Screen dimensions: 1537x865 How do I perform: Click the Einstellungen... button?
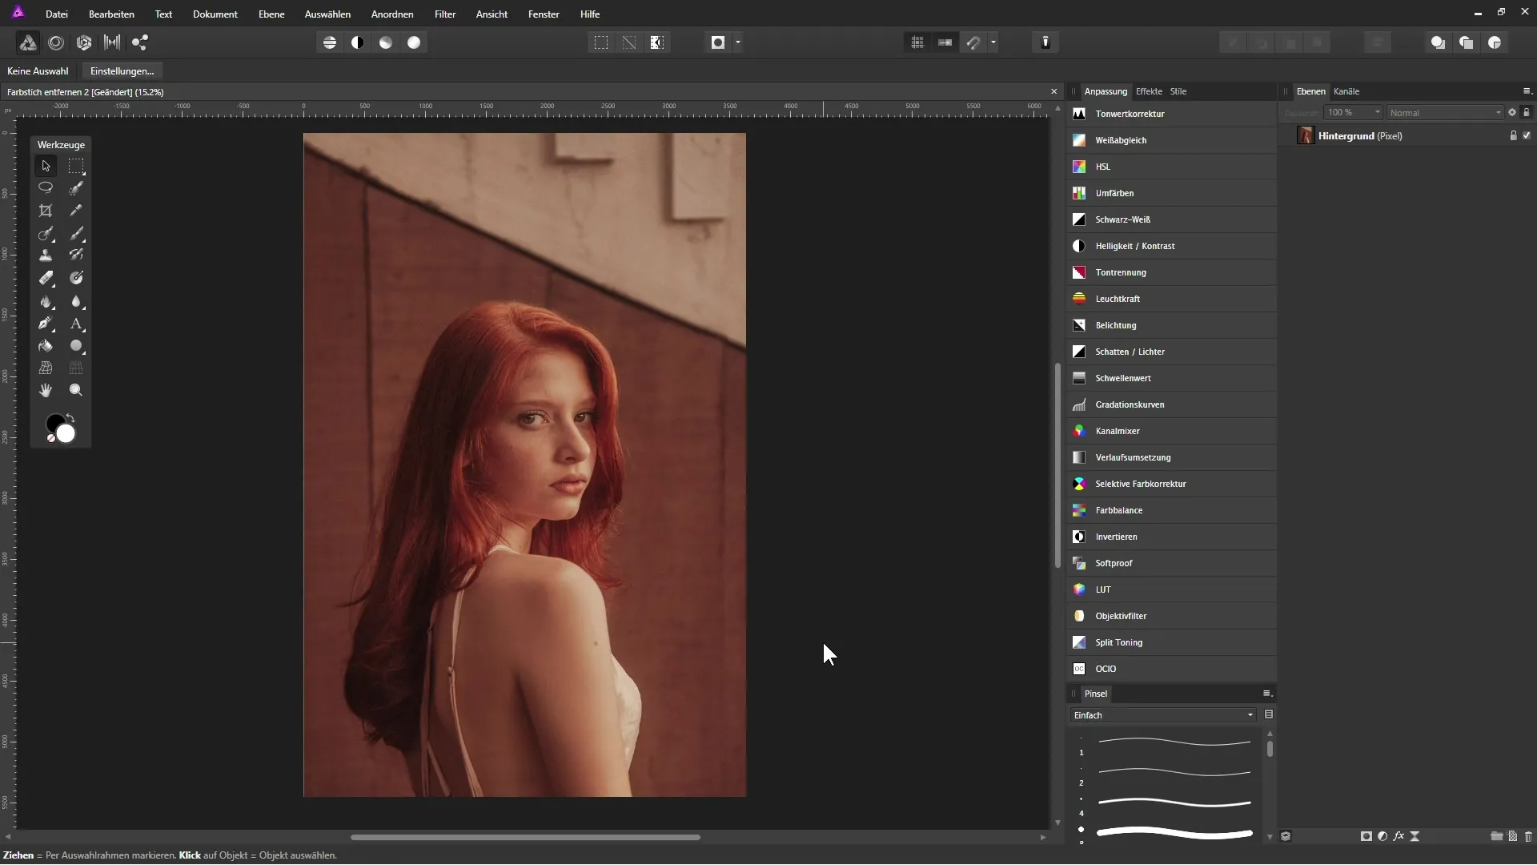122,71
